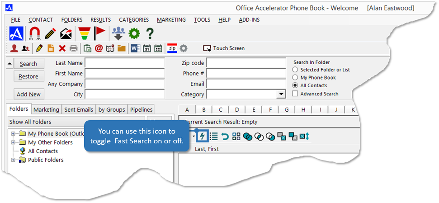
Task: Click the red X delete icon
Action: point(62,48)
